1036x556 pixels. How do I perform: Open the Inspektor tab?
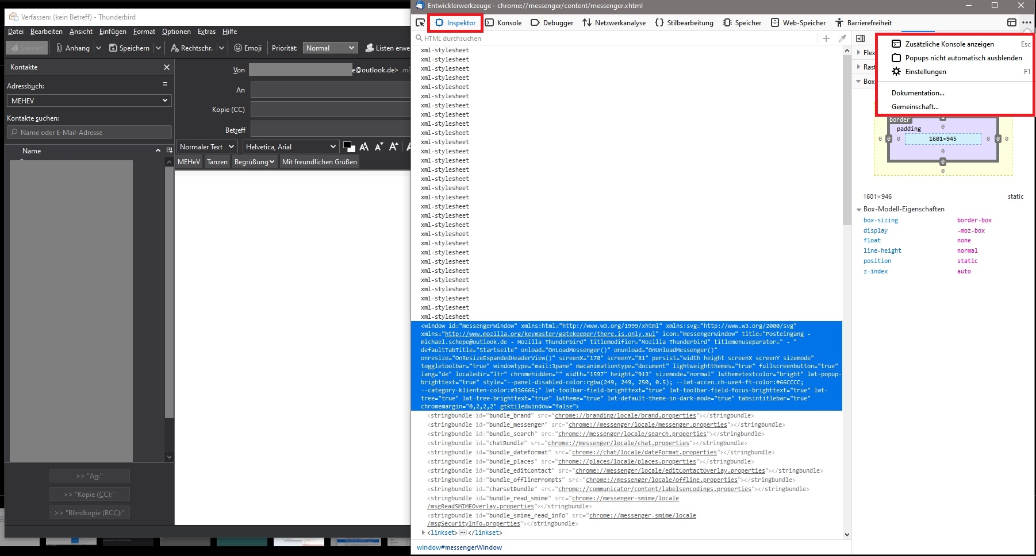point(455,23)
